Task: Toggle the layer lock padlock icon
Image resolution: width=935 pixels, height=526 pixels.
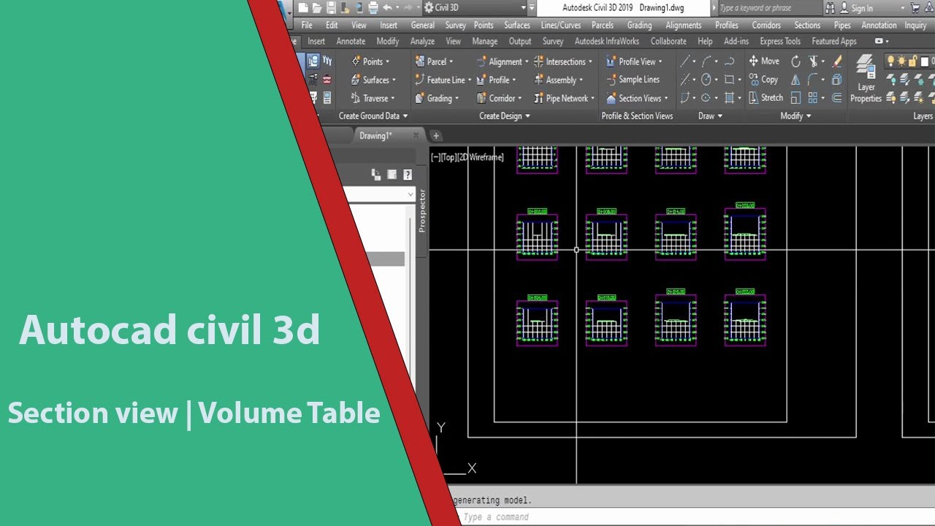Action: coord(913,61)
